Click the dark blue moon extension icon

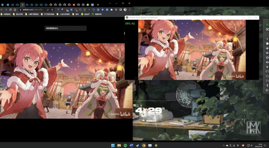[58, 10]
